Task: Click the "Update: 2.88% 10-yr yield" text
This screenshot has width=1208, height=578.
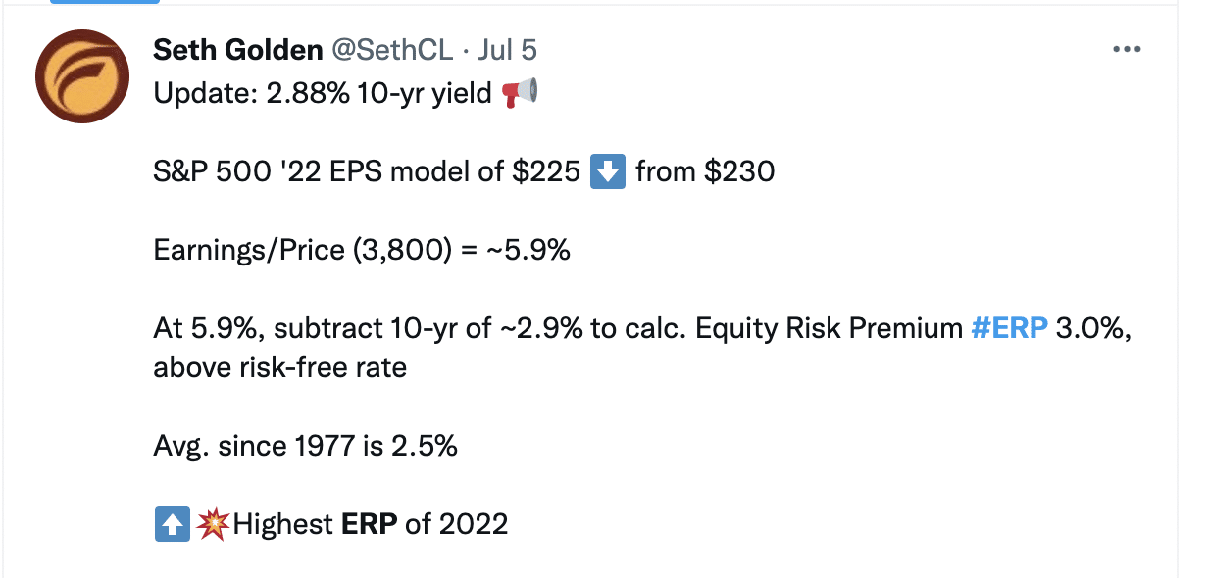Action: click(322, 94)
